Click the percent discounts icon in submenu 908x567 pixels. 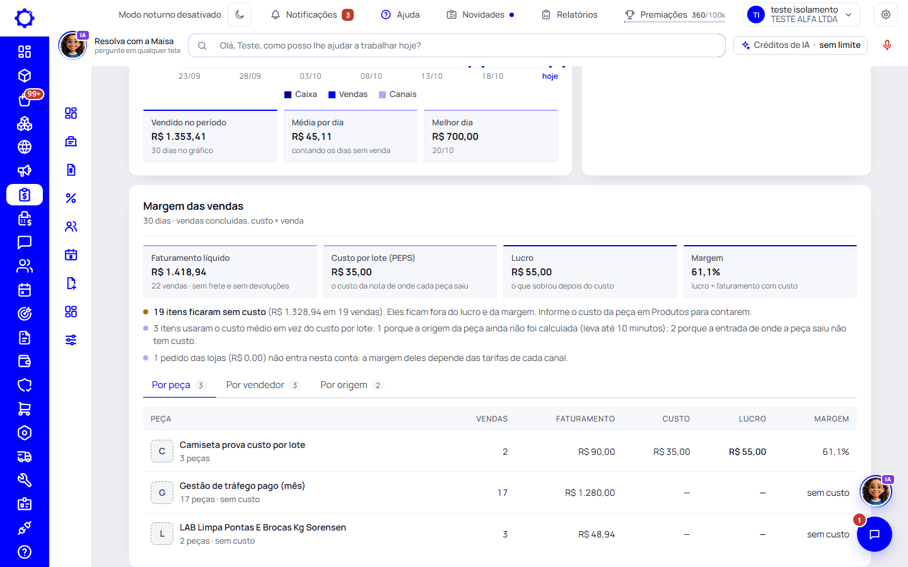tap(71, 198)
